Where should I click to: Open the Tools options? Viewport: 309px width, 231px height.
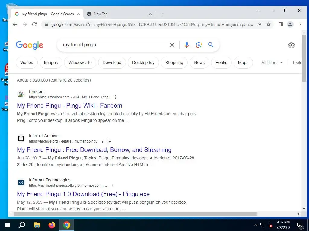tap(297, 63)
